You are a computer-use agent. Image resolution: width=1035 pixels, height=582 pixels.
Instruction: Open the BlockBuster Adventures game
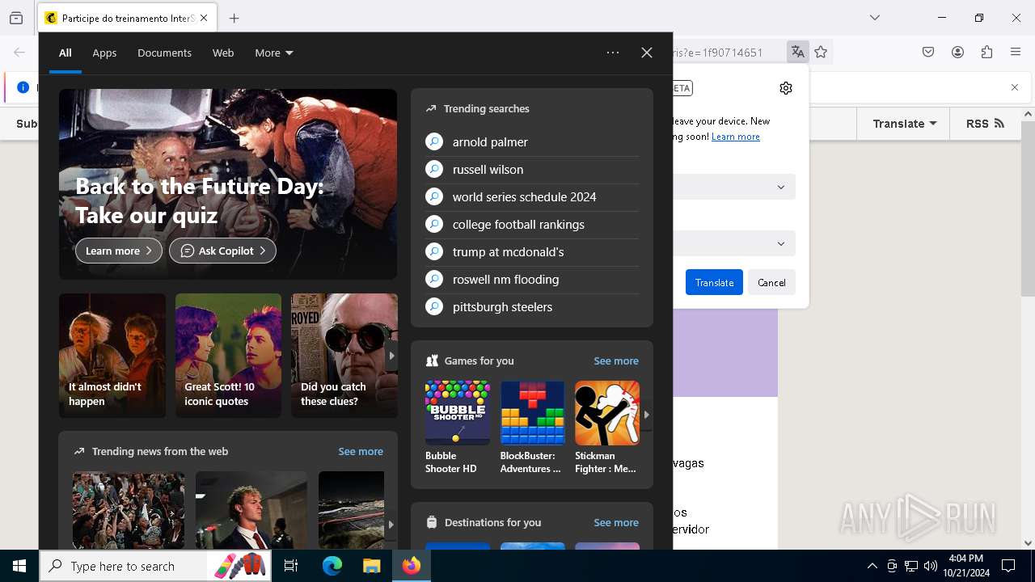[532, 428]
